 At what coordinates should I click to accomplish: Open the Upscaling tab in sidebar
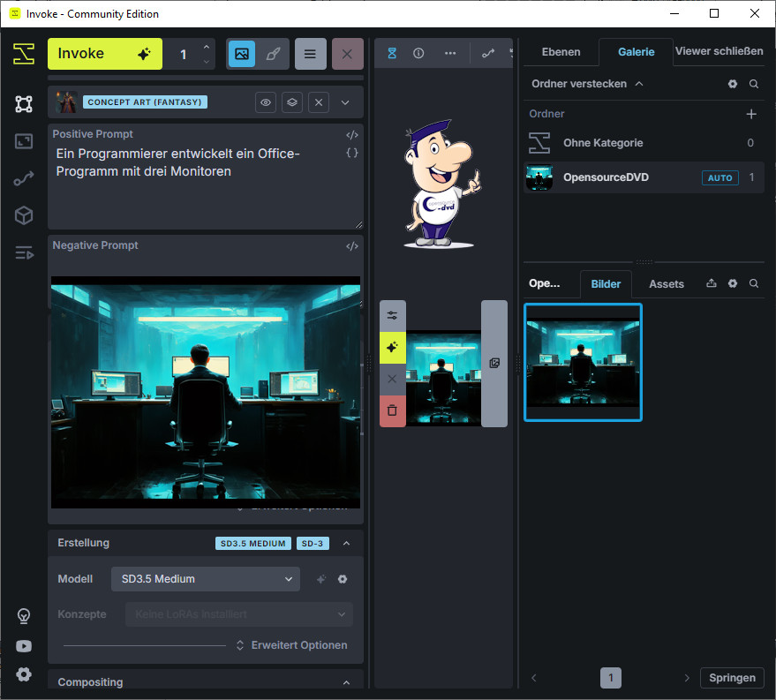[x=24, y=141]
